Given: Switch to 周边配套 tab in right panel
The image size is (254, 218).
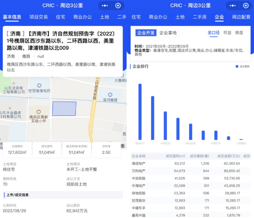Looking at the screenshot, I should (x=241, y=17).
